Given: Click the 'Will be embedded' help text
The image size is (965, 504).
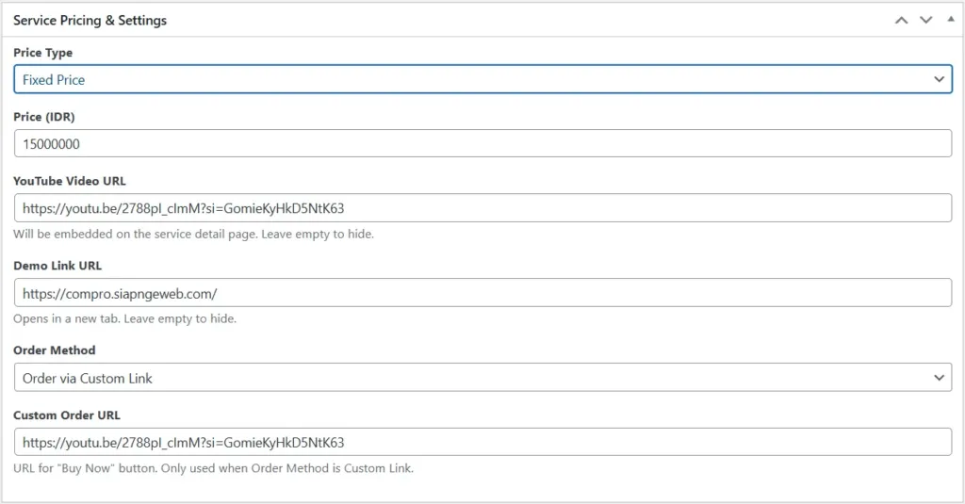Looking at the screenshot, I should (193, 234).
